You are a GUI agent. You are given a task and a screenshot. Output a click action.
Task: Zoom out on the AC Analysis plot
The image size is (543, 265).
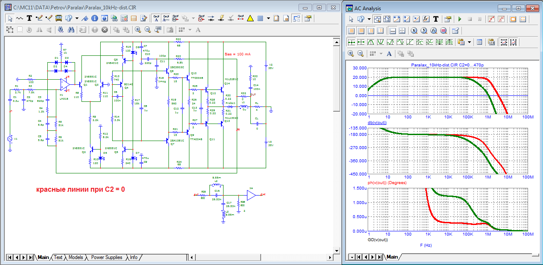tap(360, 53)
